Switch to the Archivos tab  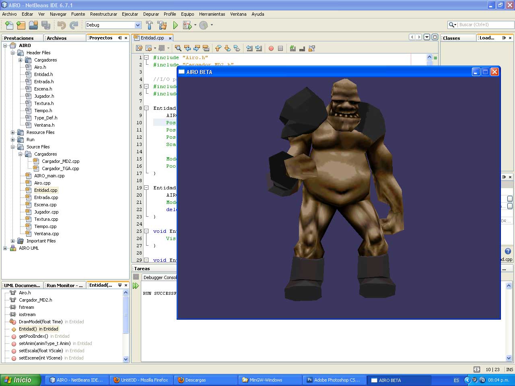coord(64,38)
